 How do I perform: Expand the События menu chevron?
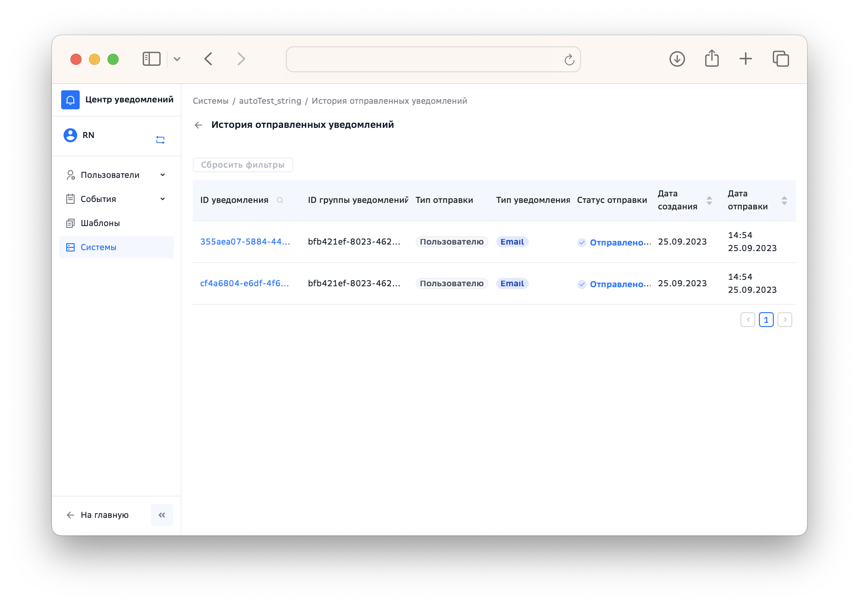163,199
